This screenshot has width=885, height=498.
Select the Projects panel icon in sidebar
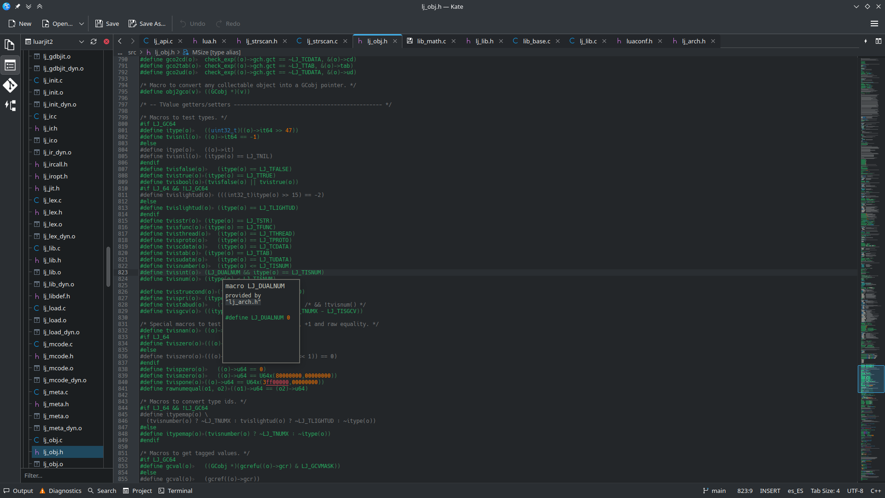(x=10, y=65)
